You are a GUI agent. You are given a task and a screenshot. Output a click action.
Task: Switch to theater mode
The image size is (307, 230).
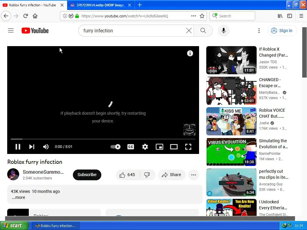tap(174, 147)
